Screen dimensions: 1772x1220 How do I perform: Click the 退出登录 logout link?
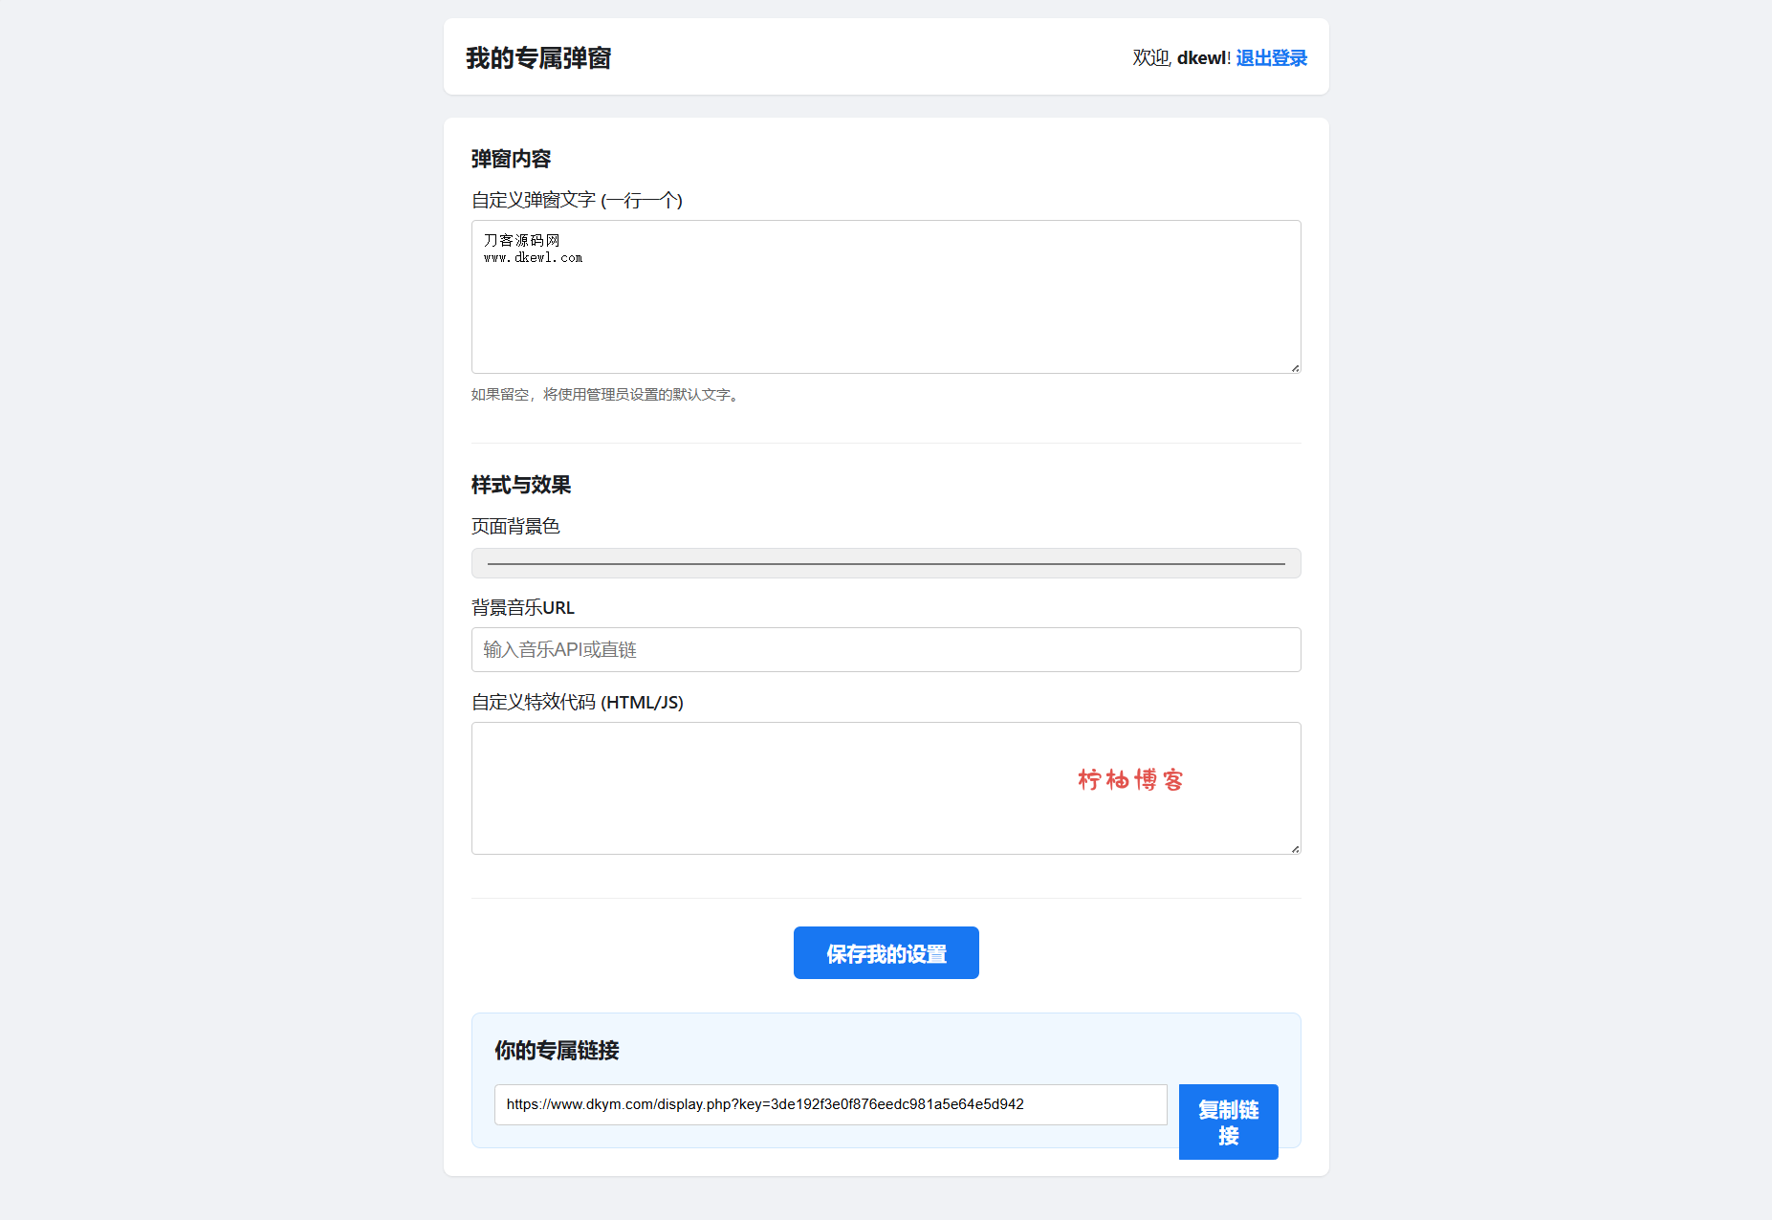tap(1271, 58)
